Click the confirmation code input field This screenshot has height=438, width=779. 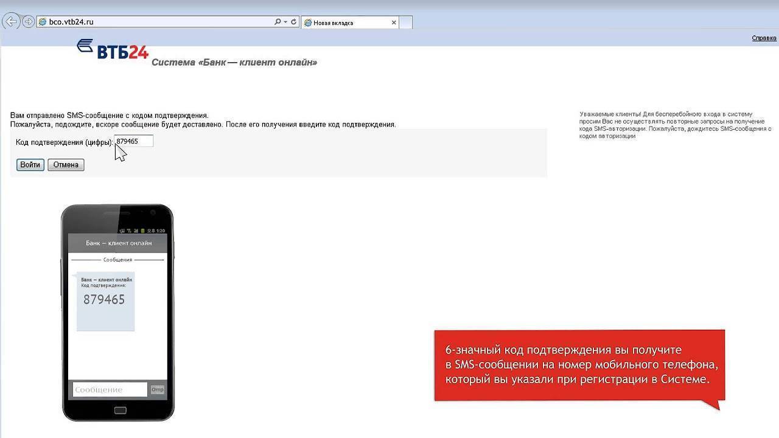click(134, 141)
